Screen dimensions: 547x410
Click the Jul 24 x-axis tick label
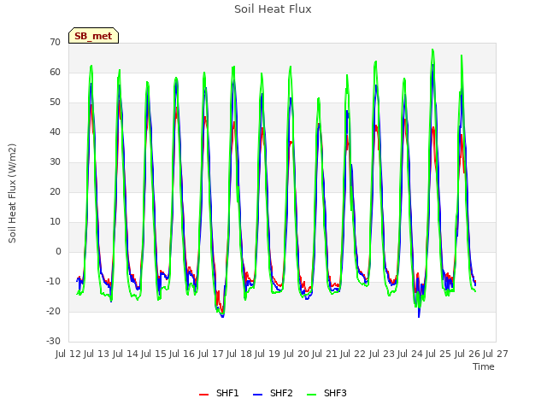(410, 354)
